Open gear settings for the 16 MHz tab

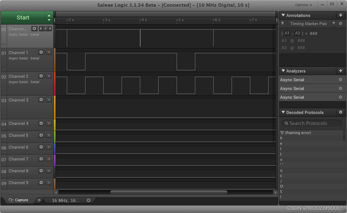(x=89, y=200)
